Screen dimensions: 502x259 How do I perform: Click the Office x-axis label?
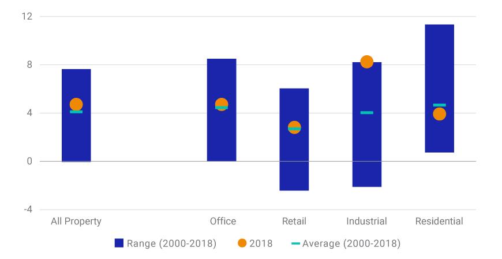click(x=222, y=221)
